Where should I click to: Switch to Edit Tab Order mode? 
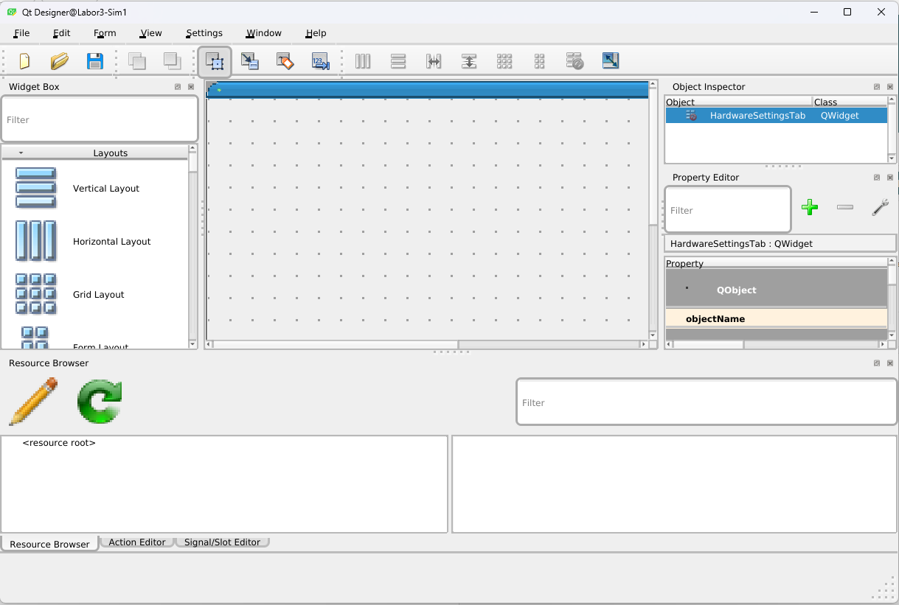tap(321, 61)
